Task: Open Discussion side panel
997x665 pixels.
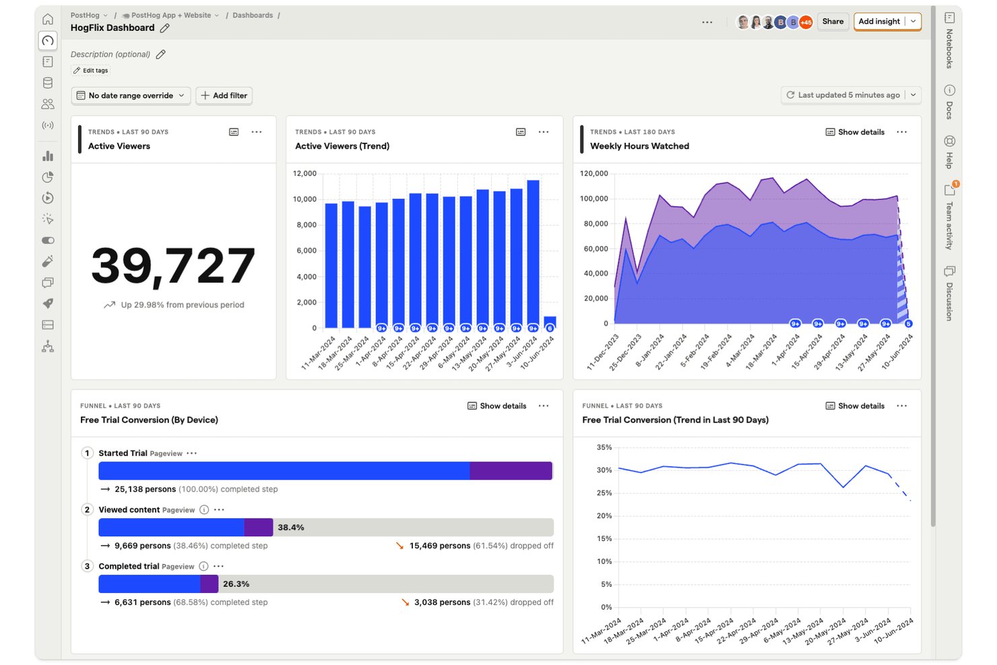Action: [x=949, y=293]
